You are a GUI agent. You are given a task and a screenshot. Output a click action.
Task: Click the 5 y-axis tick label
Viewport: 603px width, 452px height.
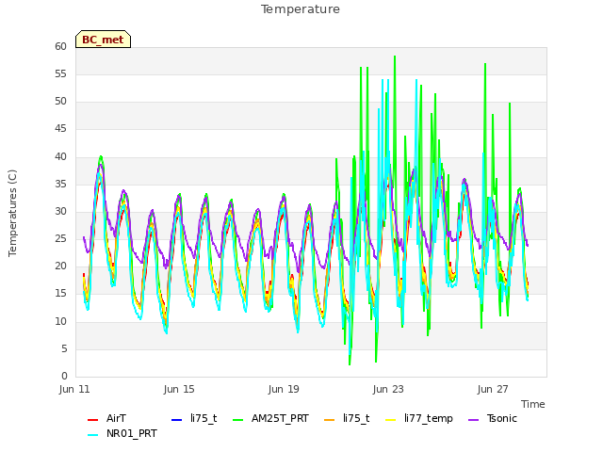pyautogui.click(x=64, y=349)
